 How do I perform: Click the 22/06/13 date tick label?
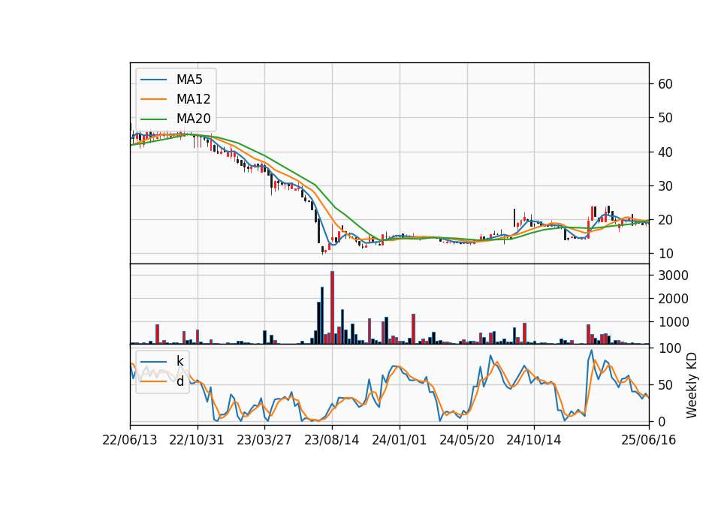tap(130, 441)
